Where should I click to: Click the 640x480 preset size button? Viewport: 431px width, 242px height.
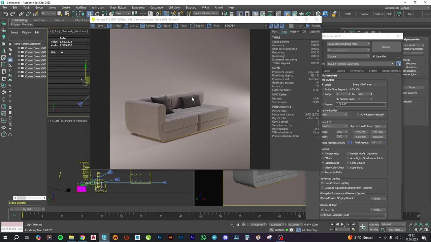click(361, 137)
